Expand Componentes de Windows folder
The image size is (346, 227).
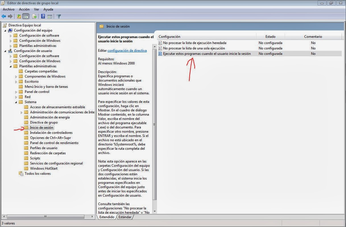point(16,76)
